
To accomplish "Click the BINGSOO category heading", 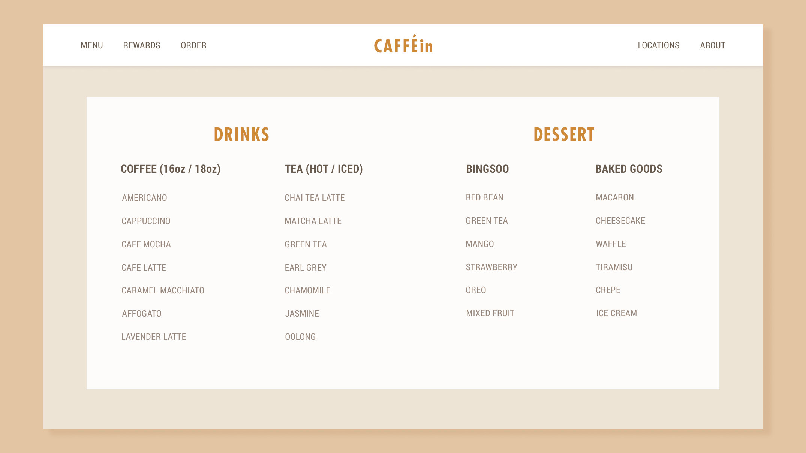I will pyautogui.click(x=487, y=169).
